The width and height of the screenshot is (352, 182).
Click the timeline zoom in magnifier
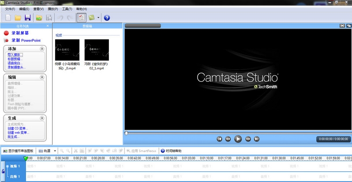click(61, 151)
